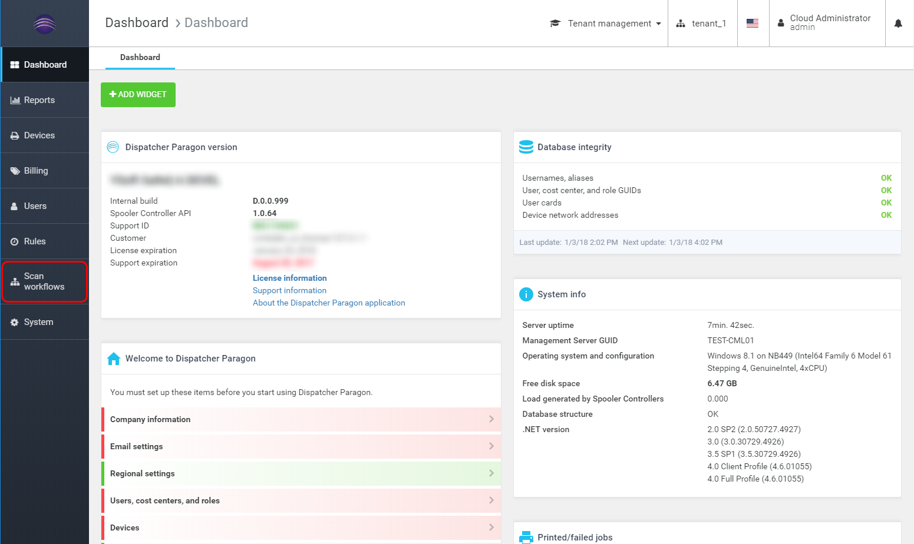
Task: Click the US flag language icon
Action: pos(753,24)
